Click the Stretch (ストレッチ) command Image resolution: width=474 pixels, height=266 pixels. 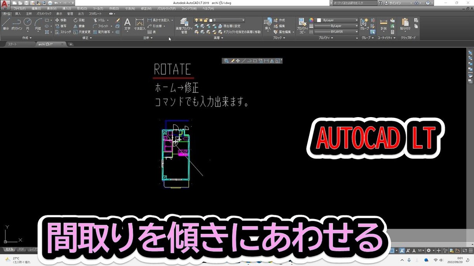click(x=63, y=32)
